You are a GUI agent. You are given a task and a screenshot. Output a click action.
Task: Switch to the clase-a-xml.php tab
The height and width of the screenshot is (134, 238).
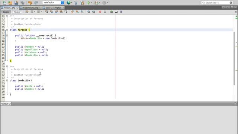coord(53,7)
